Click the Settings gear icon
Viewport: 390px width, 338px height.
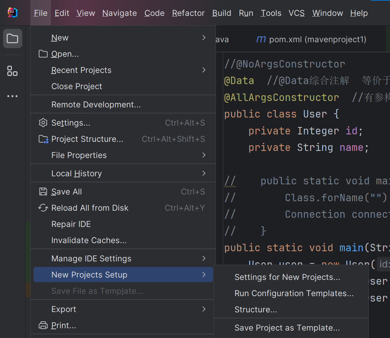tap(43, 123)
